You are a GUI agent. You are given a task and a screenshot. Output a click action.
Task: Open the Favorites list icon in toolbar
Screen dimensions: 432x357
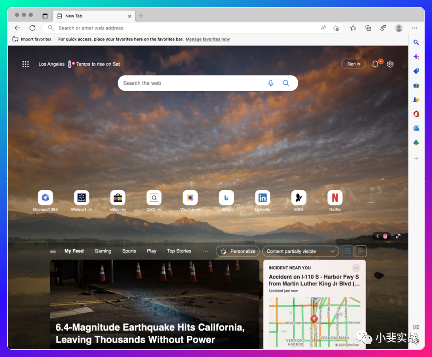point(353,28)
